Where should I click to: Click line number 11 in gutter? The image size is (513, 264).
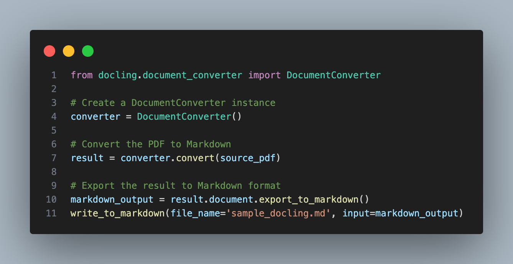coord(51,213)
